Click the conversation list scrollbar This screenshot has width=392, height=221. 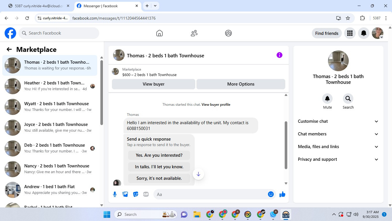click(x=102, y=92)
